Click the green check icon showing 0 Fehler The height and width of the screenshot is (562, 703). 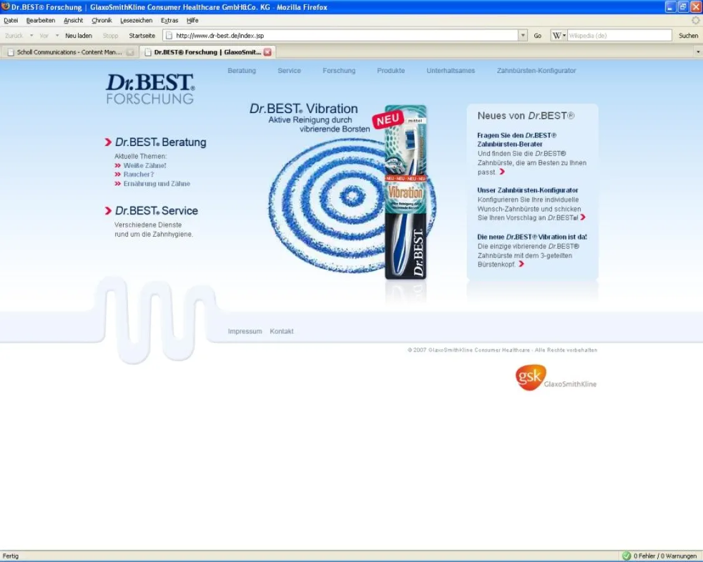627,555
